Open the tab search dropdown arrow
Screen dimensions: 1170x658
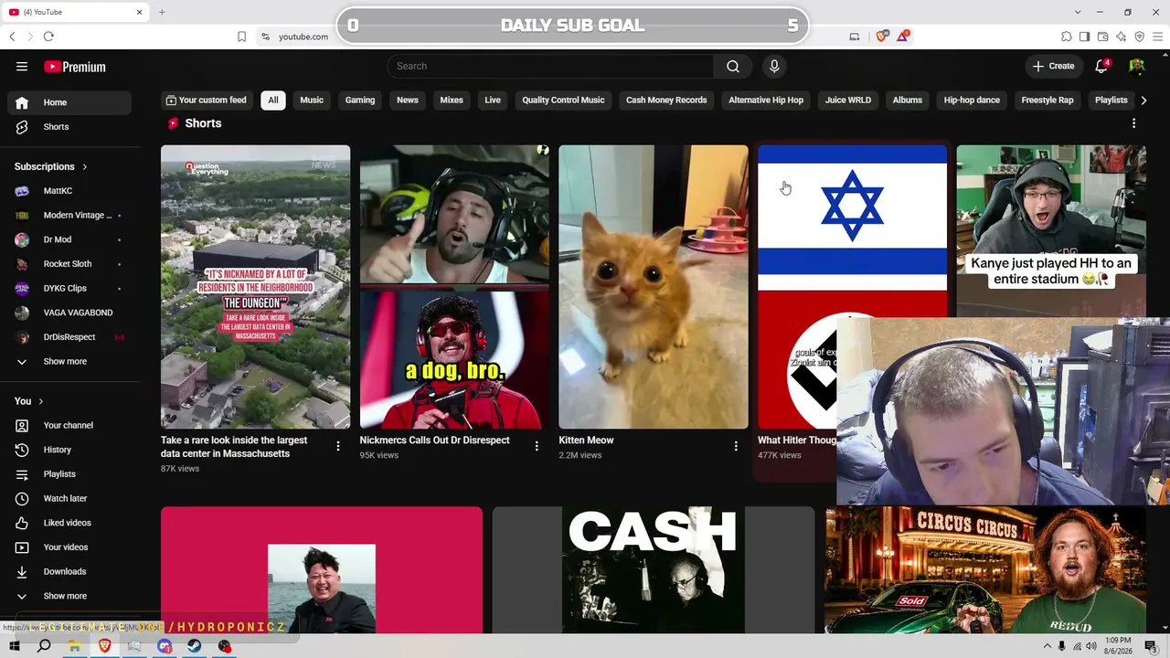click(x=1078, y=12)
